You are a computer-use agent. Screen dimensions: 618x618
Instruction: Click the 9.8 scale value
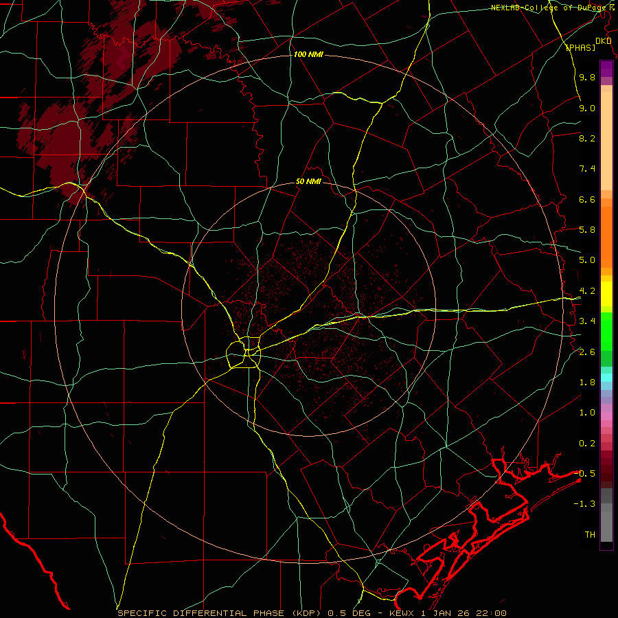click(x=587, y=77)
